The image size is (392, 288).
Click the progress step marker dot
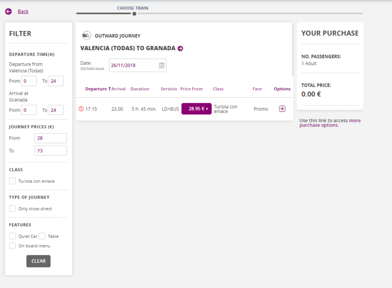click(134, 14)
